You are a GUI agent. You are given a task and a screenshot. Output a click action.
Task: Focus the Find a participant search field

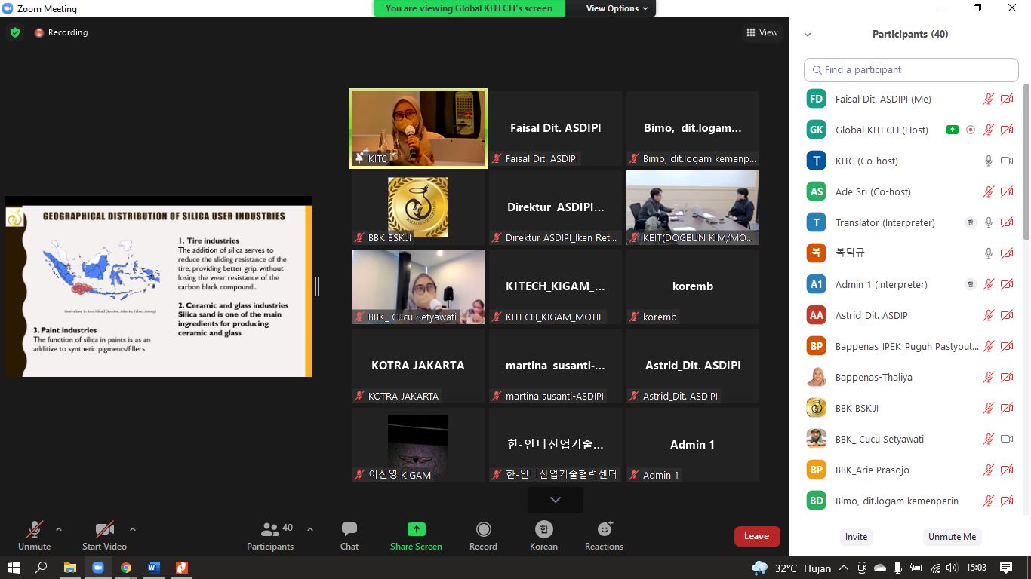coord(911,69)
